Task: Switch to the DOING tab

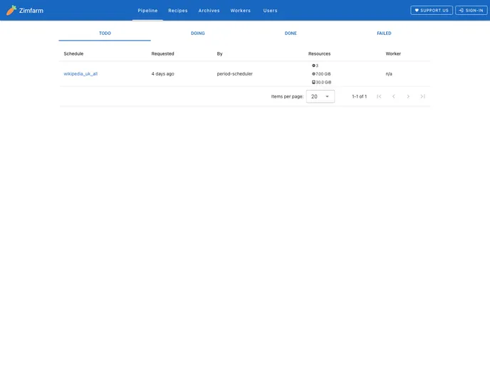Action: tap(197, 34)
